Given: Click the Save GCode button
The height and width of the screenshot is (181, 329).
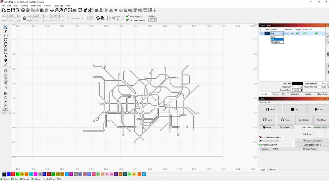Looking at the screenshot, I should point(303,120).
